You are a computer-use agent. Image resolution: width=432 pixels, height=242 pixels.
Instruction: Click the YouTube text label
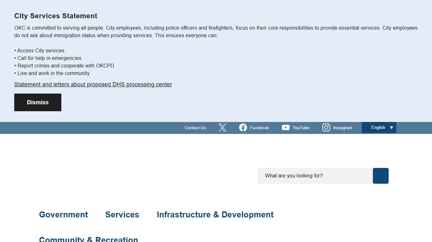(301, 128)
